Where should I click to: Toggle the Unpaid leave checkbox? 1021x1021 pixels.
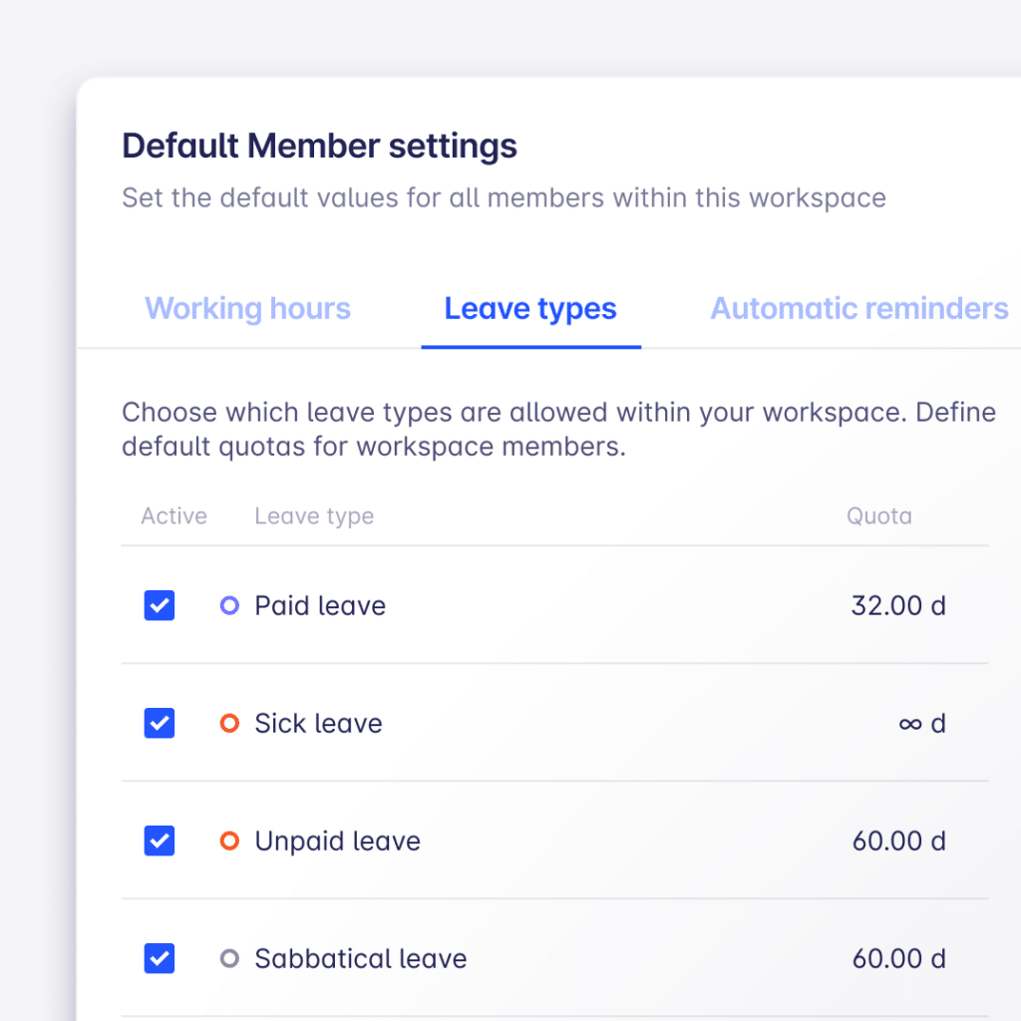pyautogui.click(x=160, y=841)
